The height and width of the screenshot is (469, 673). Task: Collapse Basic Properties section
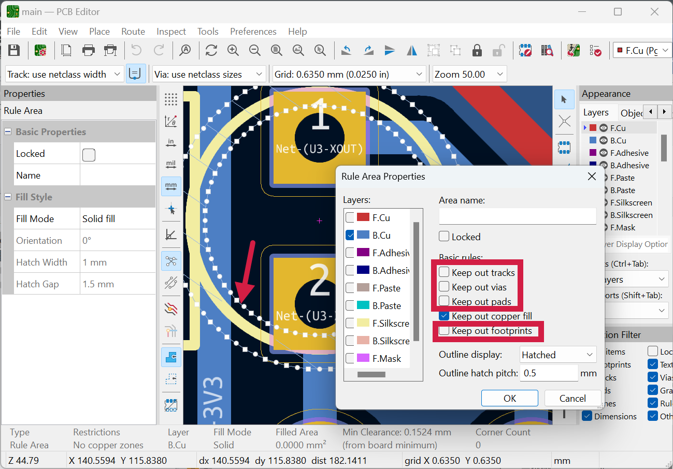click(x=8, y=132)
